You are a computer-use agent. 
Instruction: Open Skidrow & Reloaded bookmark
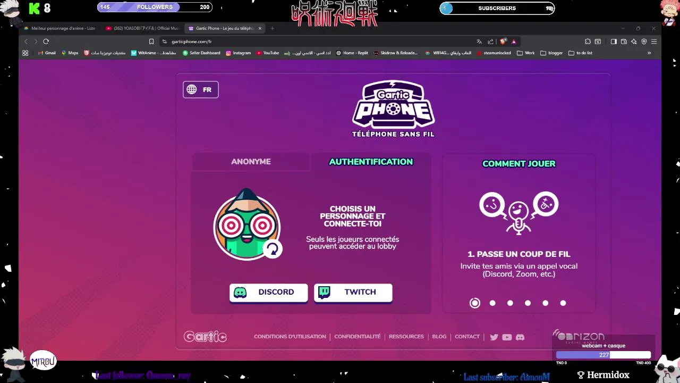click(396, 53)
